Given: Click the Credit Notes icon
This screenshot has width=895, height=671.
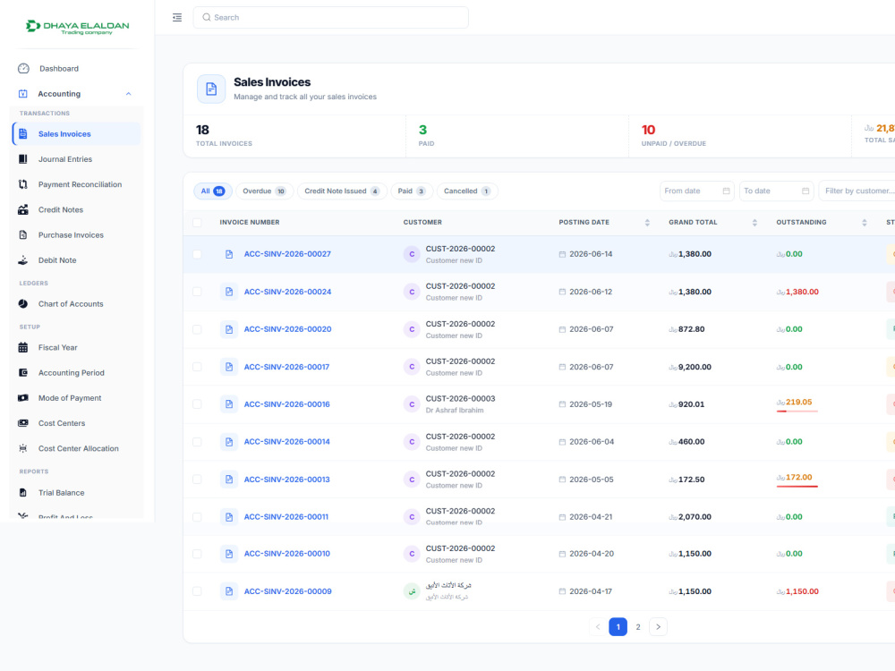Looking at the screenshot, I should 23,209.
